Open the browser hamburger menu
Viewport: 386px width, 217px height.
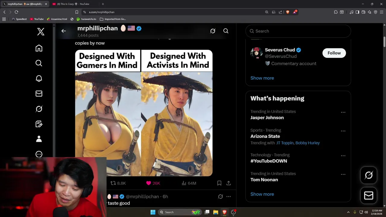coord(381,12)
